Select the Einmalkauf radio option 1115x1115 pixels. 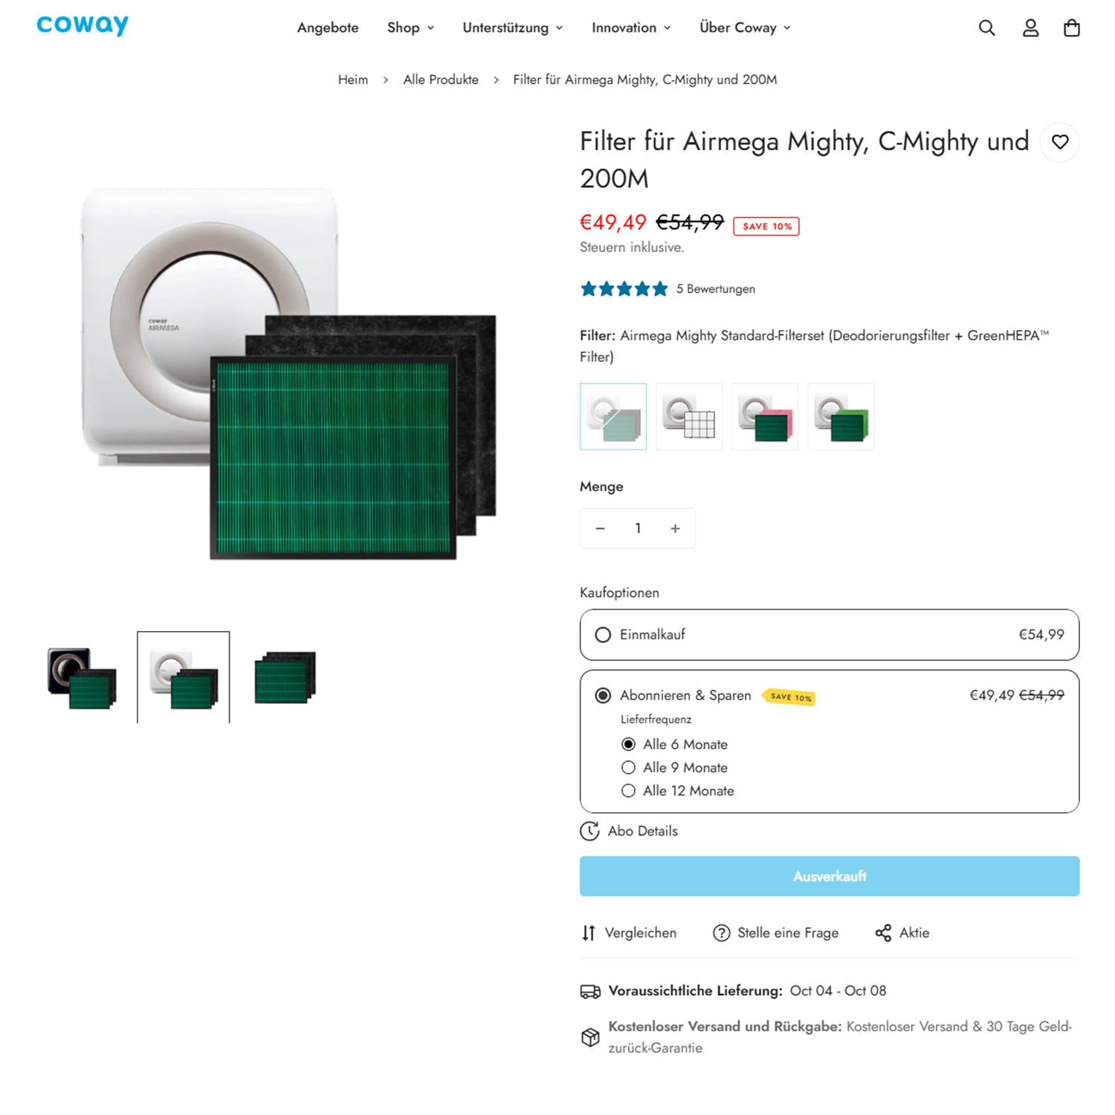pyautogui.click(x=603, y=635)
